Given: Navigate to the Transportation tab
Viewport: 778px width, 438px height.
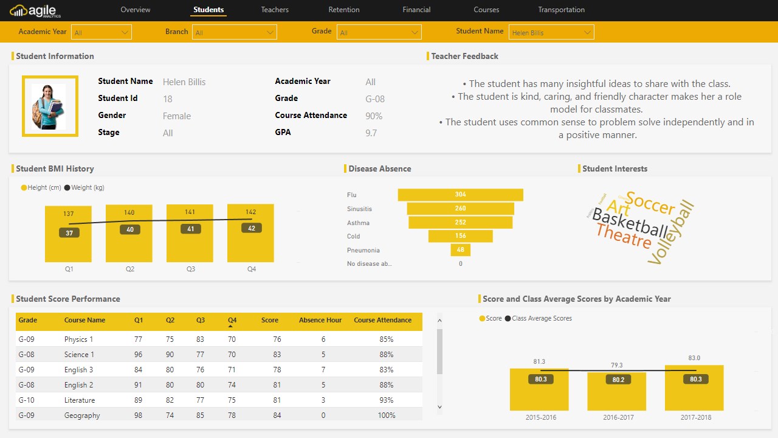Looking at the screenshot, I should point(562,10).
